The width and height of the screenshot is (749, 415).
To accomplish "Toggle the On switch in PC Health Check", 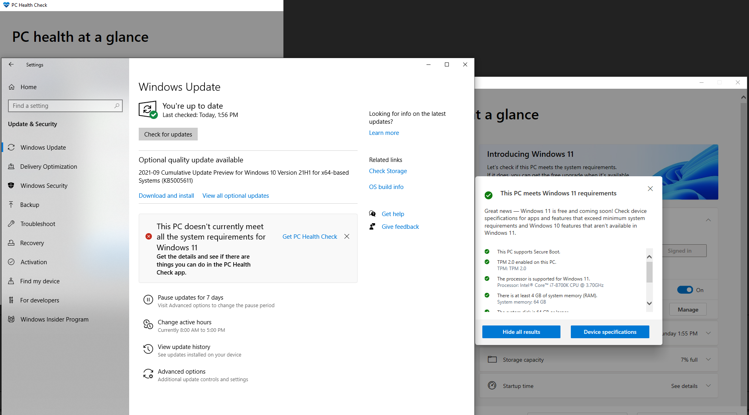I will [685, 290].
